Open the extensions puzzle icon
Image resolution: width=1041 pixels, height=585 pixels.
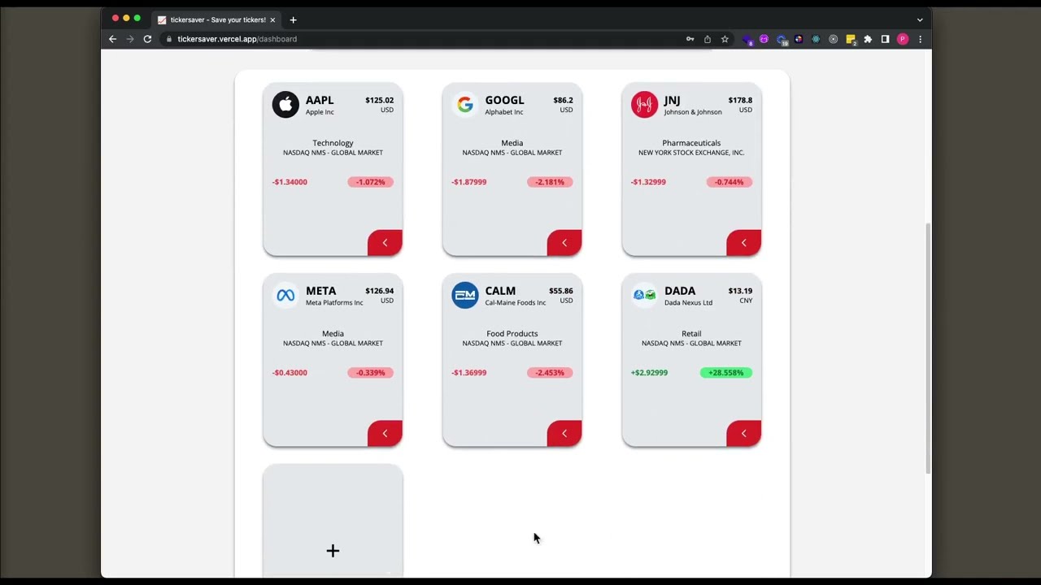(868, 39)
